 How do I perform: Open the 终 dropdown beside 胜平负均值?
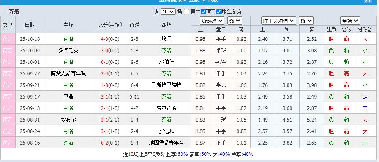[306, 21]
